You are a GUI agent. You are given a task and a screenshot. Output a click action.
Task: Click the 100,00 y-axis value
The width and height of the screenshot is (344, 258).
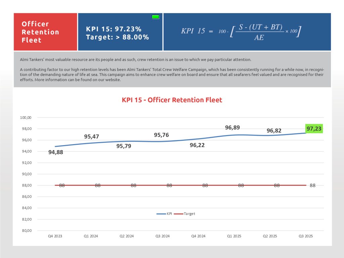(x=26, y=118)
